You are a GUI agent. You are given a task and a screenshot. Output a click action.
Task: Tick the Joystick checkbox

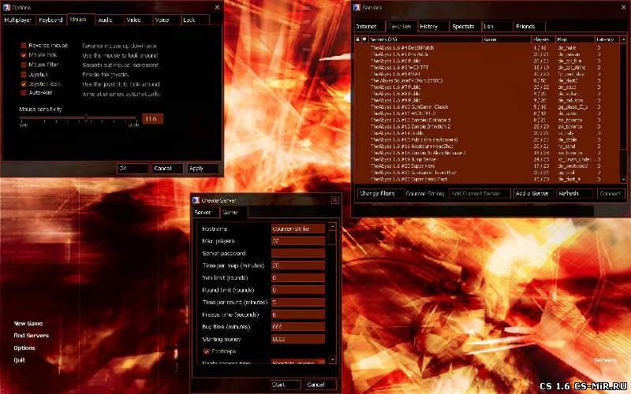pyautogui.click(x=24, y=74)
